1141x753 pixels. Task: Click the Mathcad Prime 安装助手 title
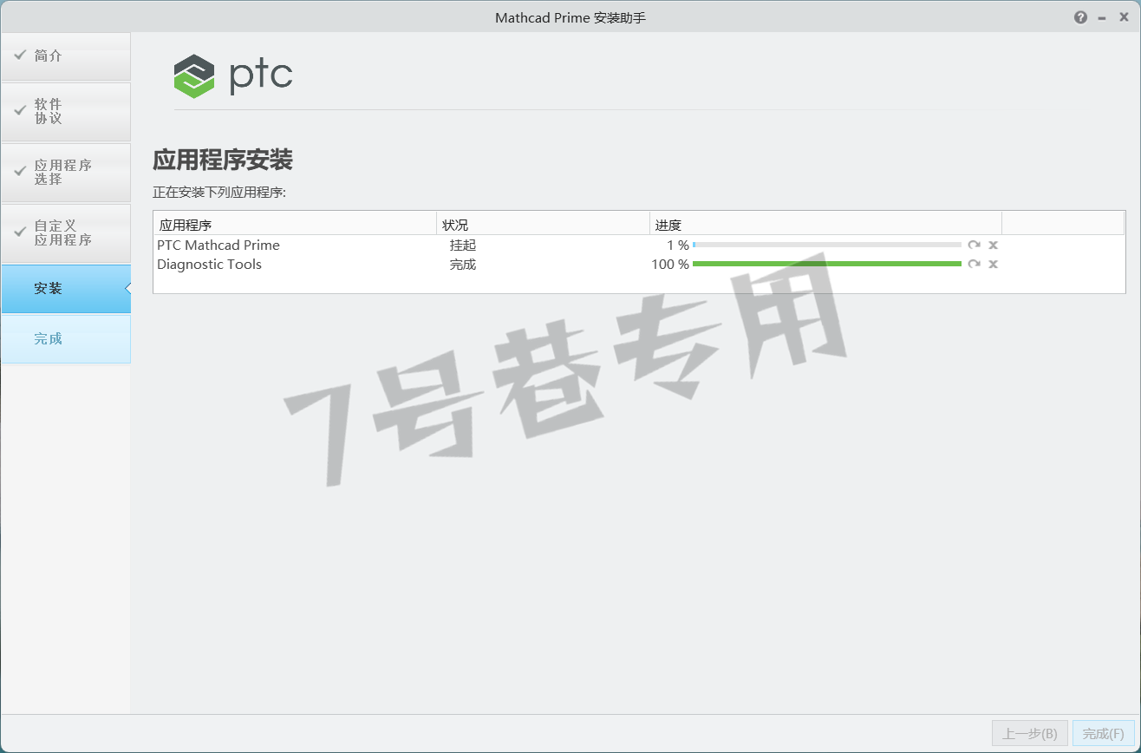click(x=570, y=17)
